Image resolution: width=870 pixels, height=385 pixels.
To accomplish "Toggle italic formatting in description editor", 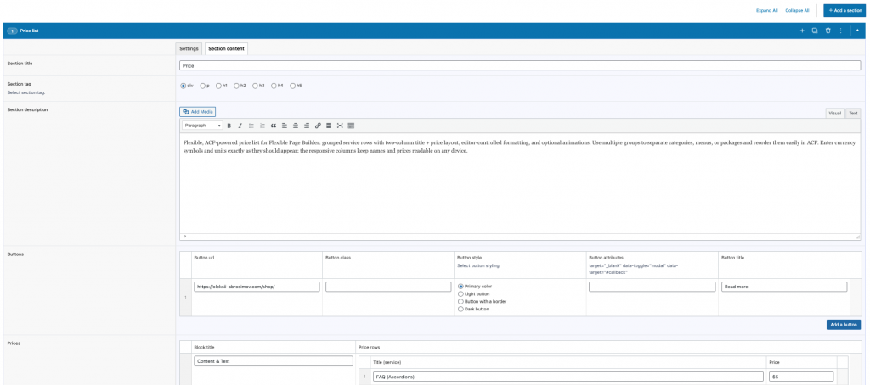I will [240, 126].
